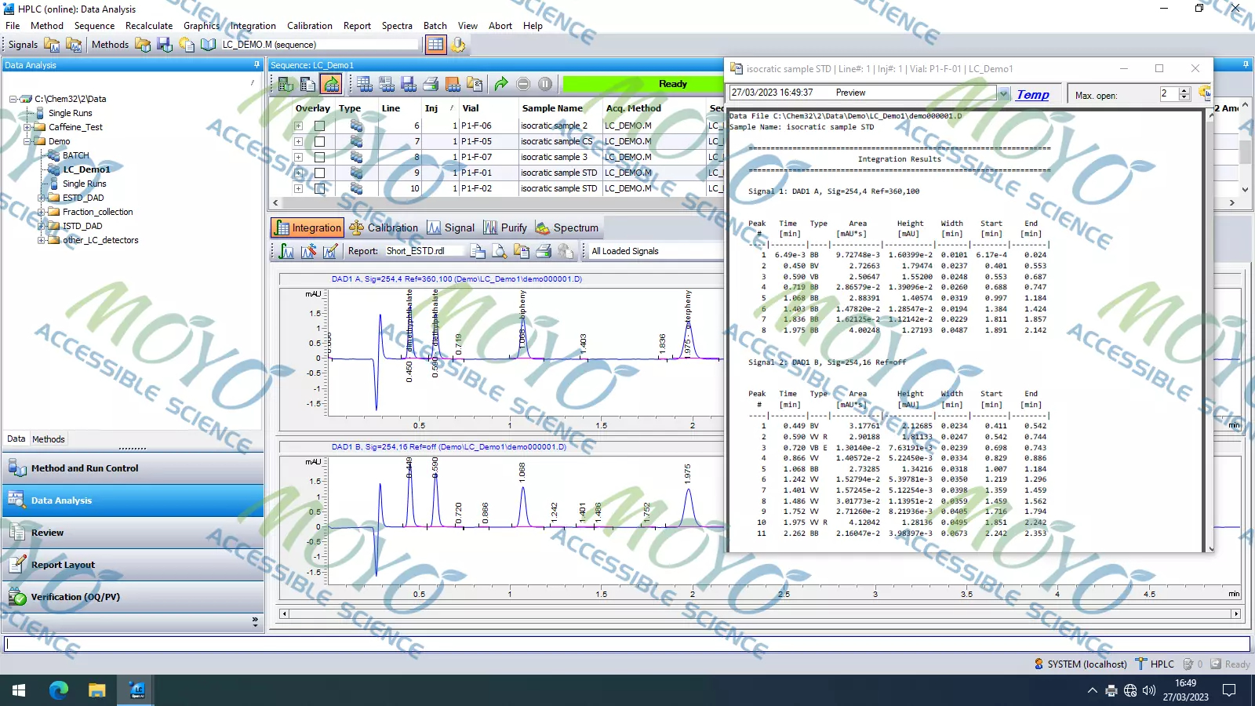Click the Report Short_ESTD.rdl field
The width and height of the screenshot is (1255, 706).
coord(423,251)
